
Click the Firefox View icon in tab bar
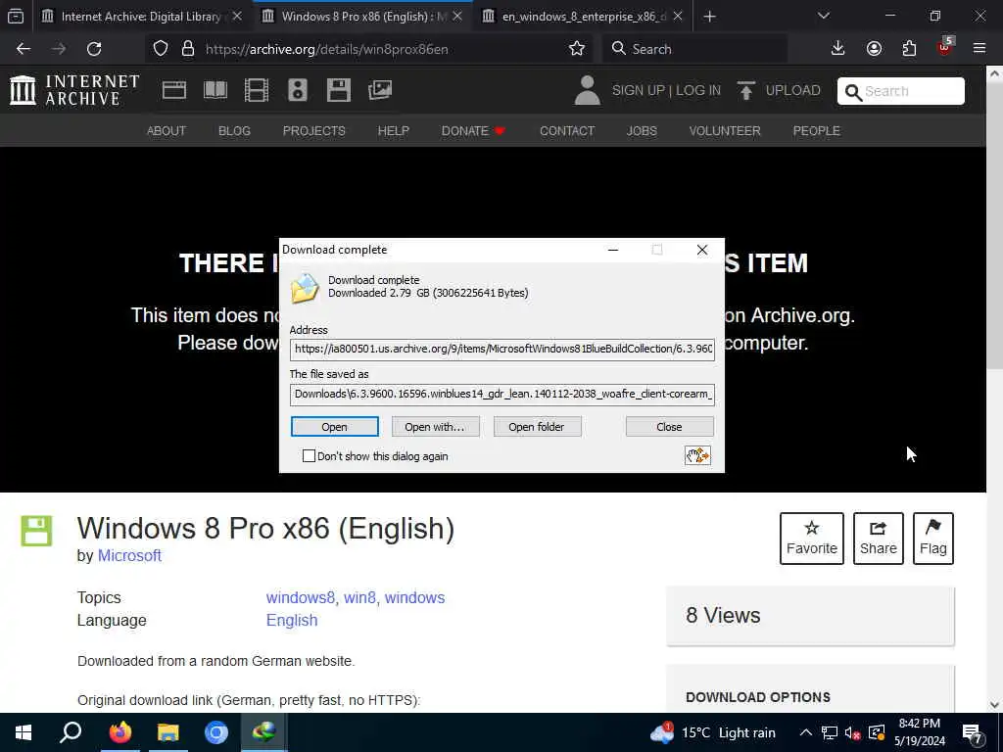[16, 16]
